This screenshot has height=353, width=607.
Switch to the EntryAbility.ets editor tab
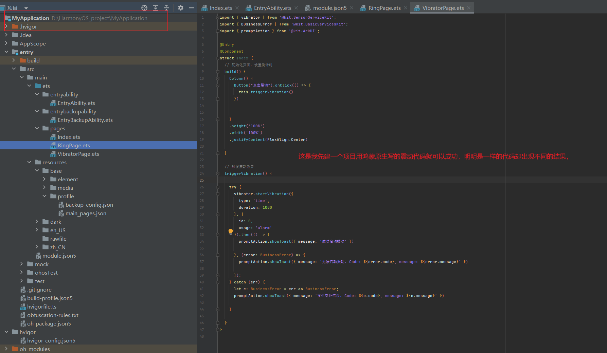click(x=272, y=8)
